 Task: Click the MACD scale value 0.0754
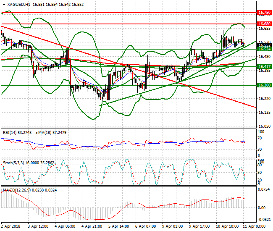tap(264, 189)
